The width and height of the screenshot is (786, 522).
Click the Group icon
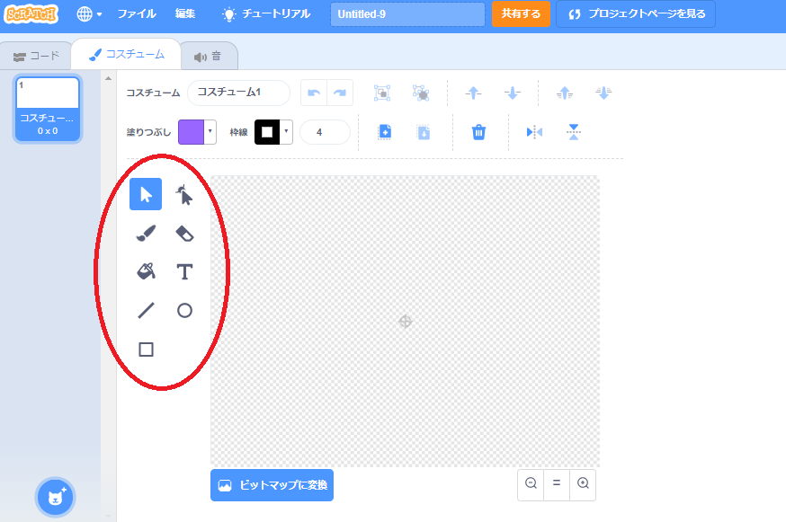click(x=382, y=93)
